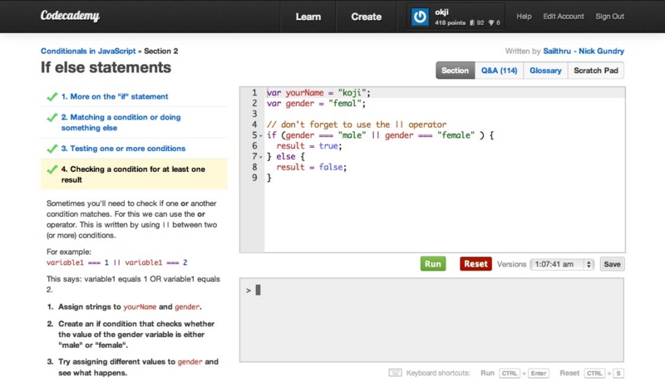This screenshot has width=665, height=382.
Task: Collapse code fold arrow on line 7
Action: click(x=261, y=157)
